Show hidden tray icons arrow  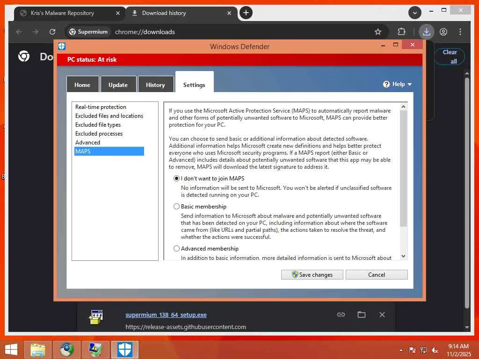point(401,350)
